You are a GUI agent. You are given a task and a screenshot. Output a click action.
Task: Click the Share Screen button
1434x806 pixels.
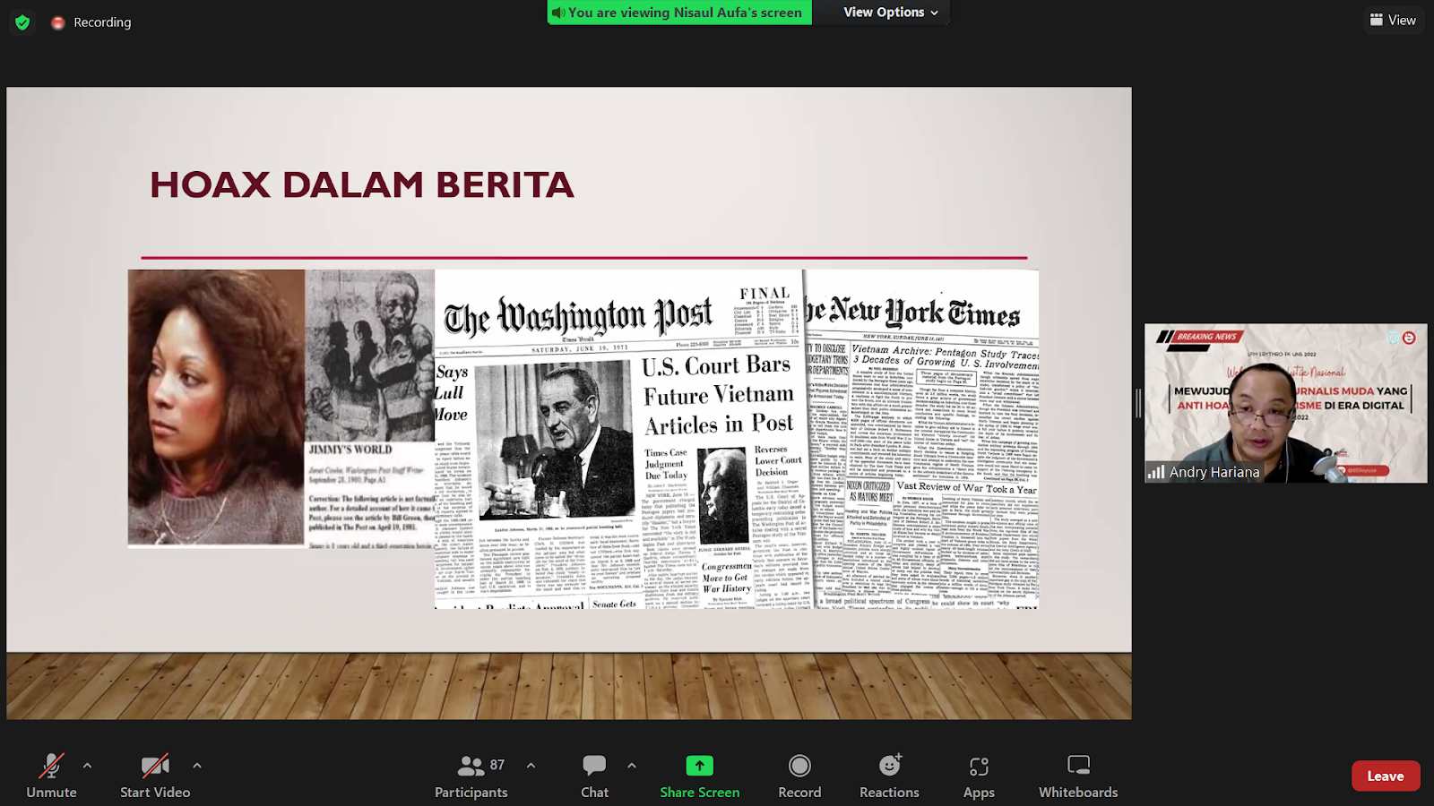click(x=700, y=776)
